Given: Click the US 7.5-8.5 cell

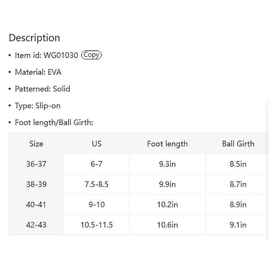Looking at the screenshot, I should 97,184.
